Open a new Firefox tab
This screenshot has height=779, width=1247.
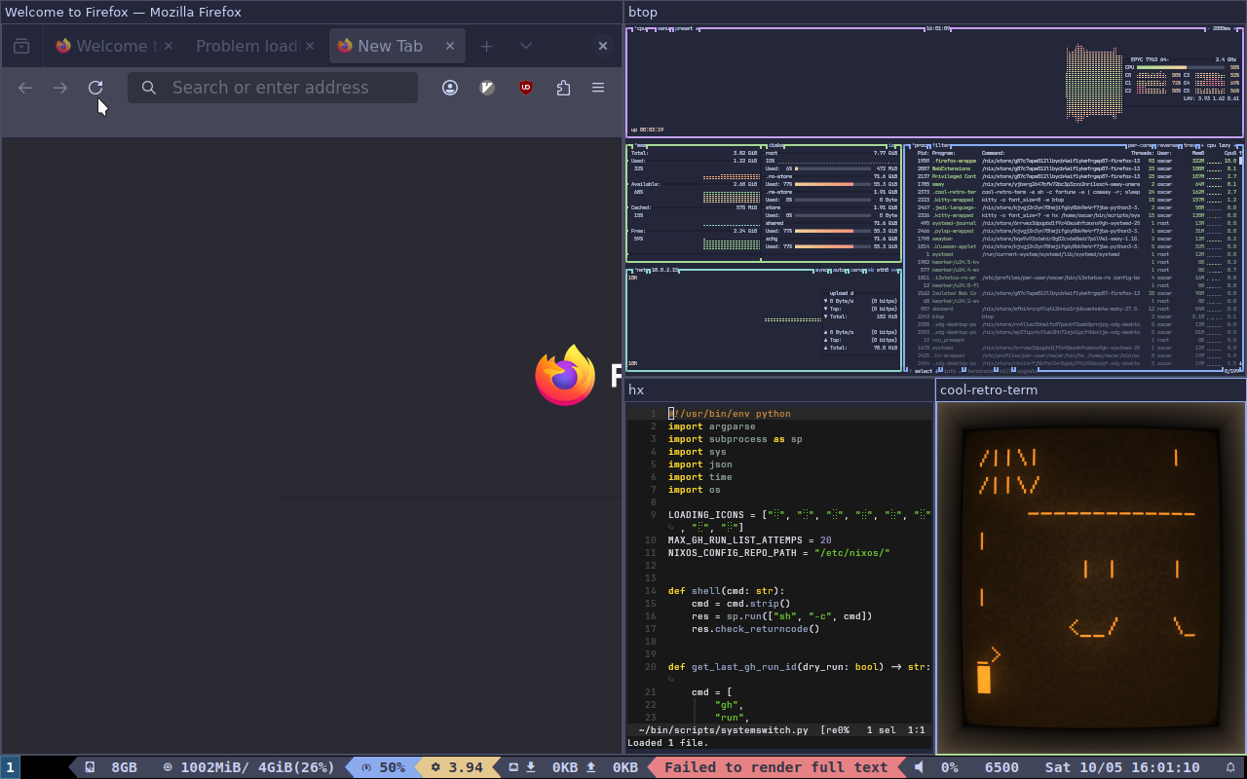point(487,46)
